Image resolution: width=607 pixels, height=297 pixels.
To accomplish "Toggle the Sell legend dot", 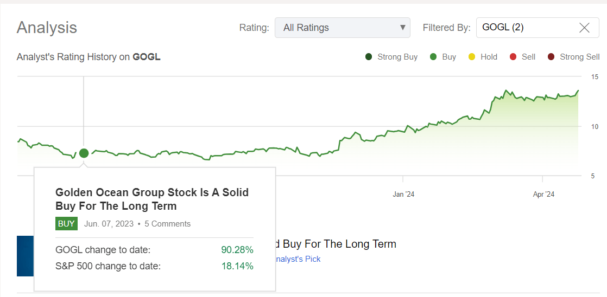I will pyautogui.click(x=513, y=57).
